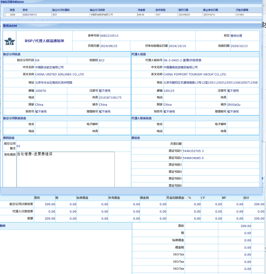Click form number 6082210513 in the table row
Viewport: 266px width, 274px height.
coord(30,15)
